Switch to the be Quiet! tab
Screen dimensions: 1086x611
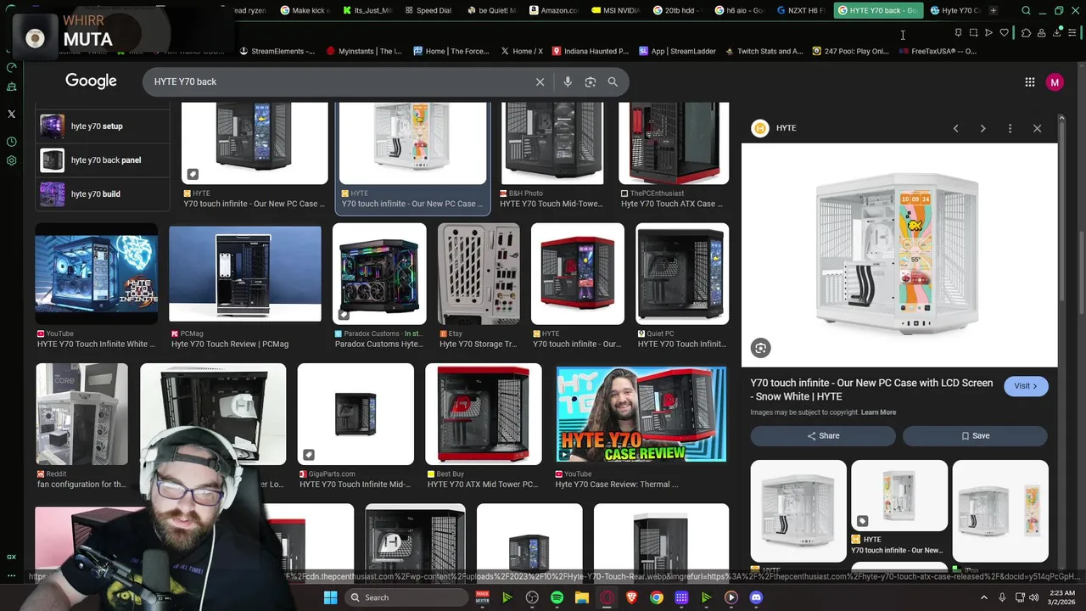click(x=491, y=10)
